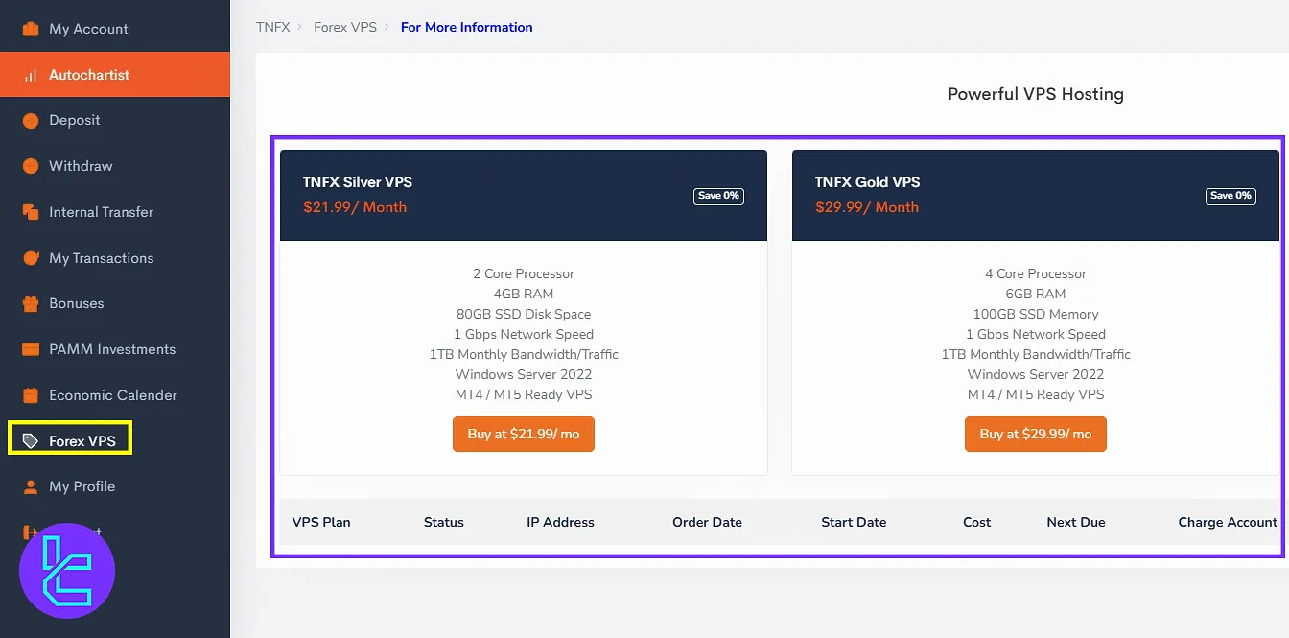Image resolution: width=1289 pixels, height=638 pixels.
Task: Click the My Profile person icon
Action: 31,486
